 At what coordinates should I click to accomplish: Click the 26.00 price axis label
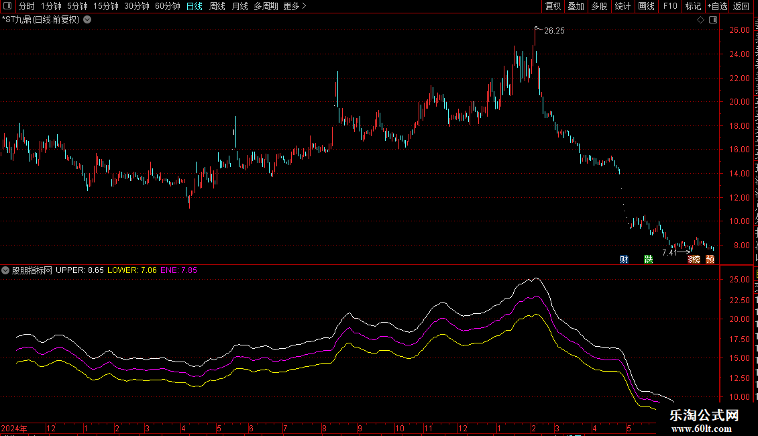[740, 30]
